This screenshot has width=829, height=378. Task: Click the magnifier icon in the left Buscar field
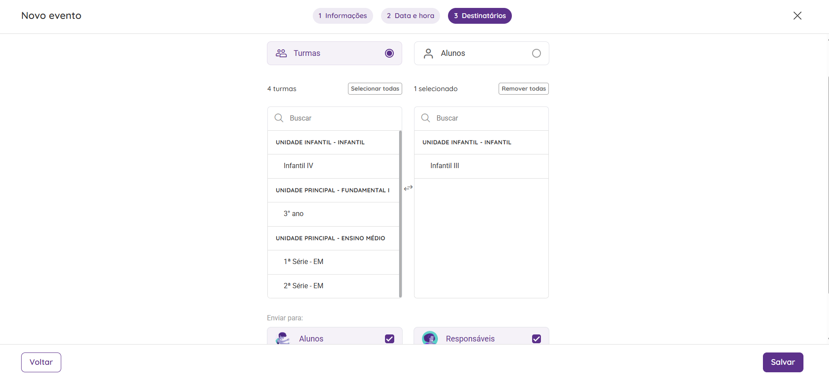point(279,118)
